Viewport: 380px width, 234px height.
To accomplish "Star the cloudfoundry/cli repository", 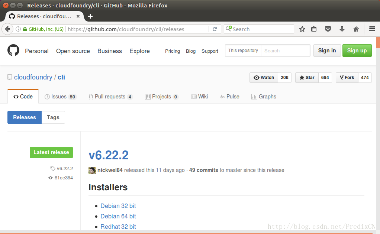I will pyautogui.click(x=307, y=78).
